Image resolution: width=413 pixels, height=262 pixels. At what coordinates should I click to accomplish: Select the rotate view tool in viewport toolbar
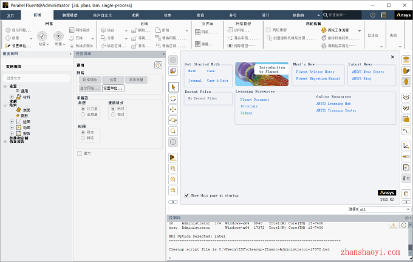point(173,98)
